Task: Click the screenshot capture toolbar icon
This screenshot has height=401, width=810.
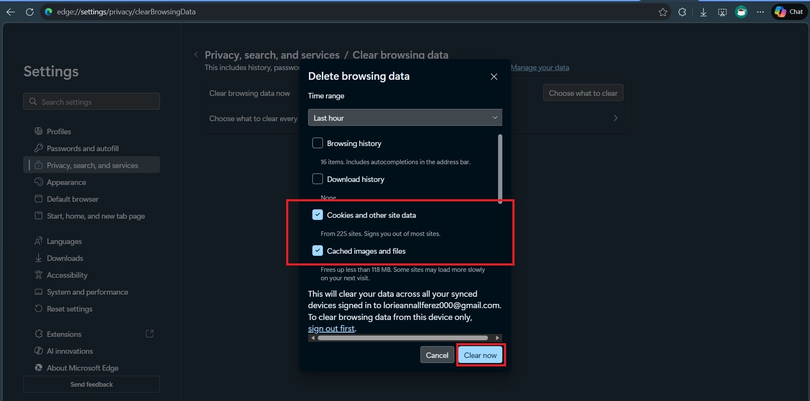Action: 722,12
